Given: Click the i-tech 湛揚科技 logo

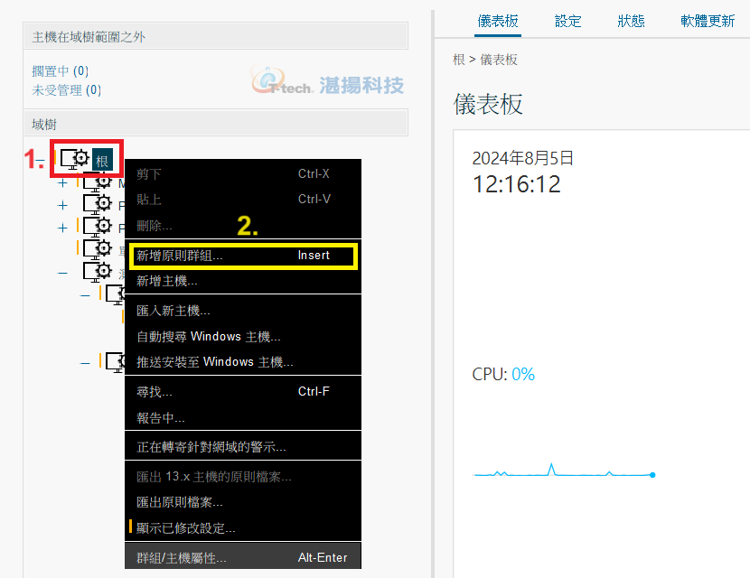Looking at the screenshot, I should [x=327, y=84].
